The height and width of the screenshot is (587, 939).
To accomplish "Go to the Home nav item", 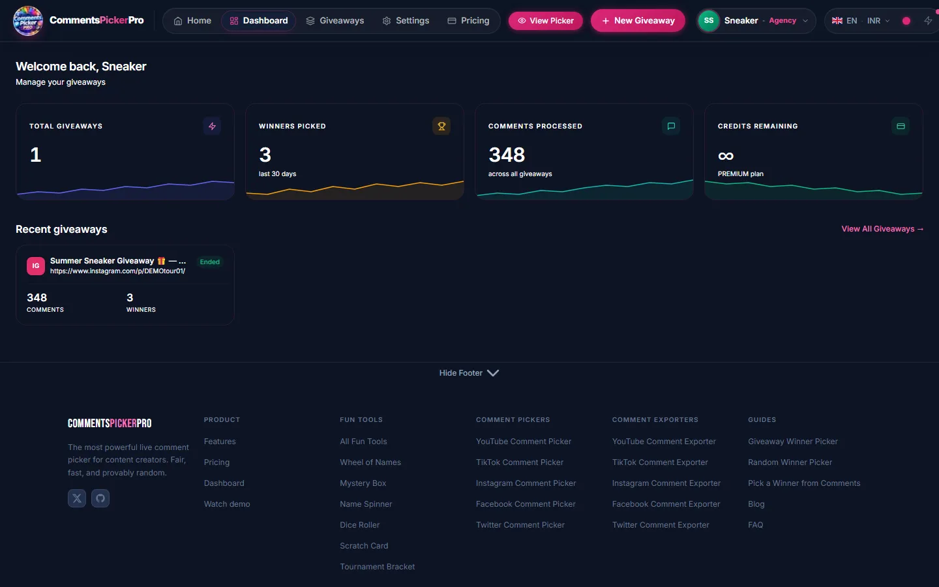I will (x=192, y=20).
